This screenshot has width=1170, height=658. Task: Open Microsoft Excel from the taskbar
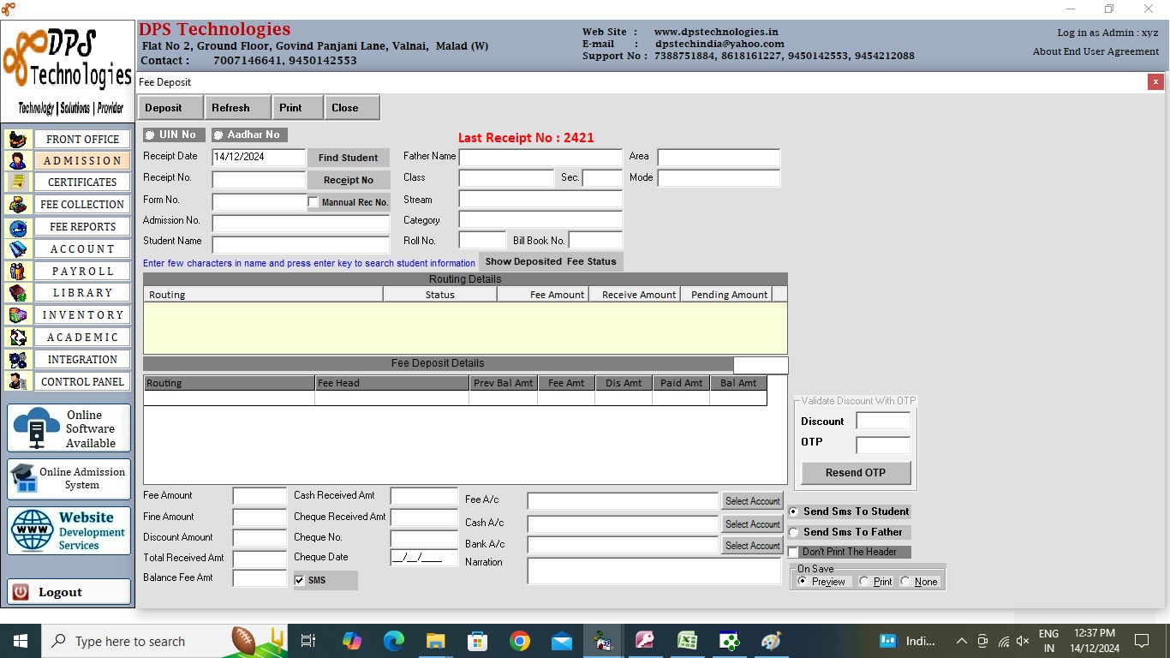pos(687,641)
